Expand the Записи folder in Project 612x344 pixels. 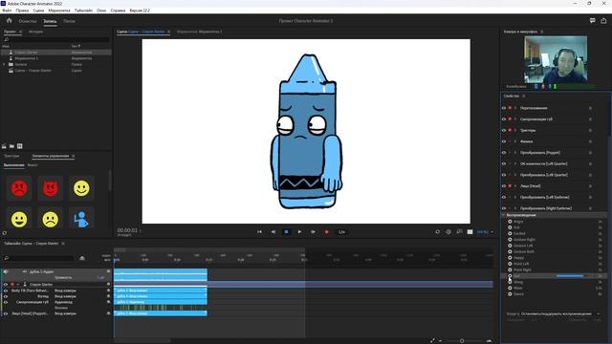pos(4,64)
